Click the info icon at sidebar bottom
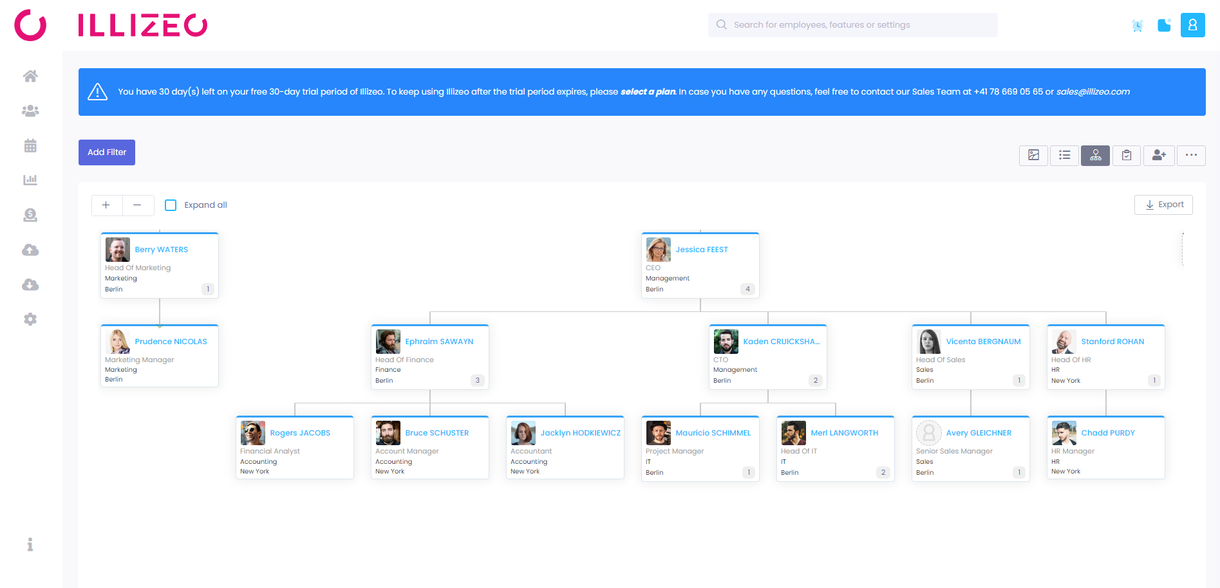The width and height of the screenshot is (1220, 588). point(30,544)
